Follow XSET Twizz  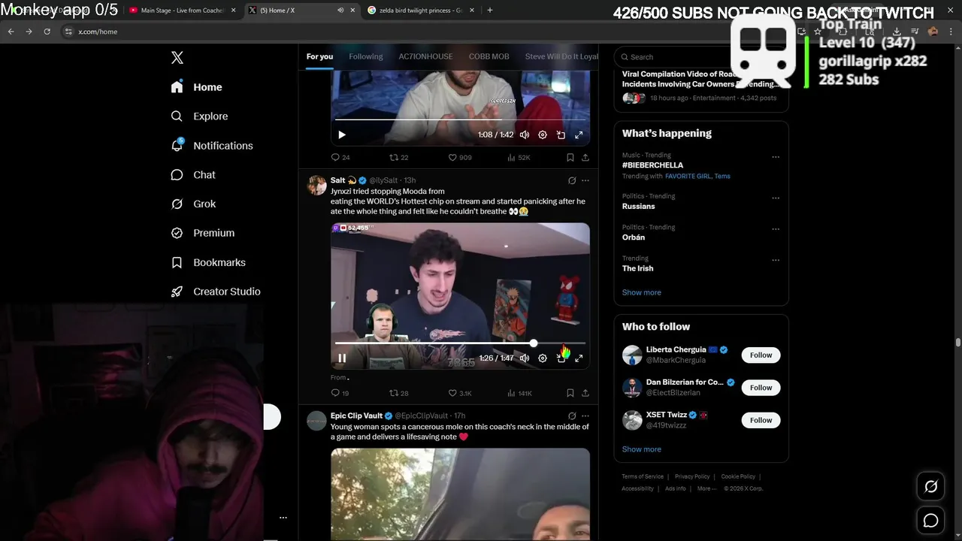[x=761, y=420]
